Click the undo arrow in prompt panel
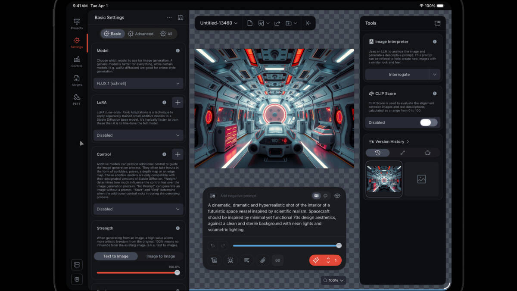Image resolution: width=517 pixels, height=291 pixels. [x=212, y=246]
